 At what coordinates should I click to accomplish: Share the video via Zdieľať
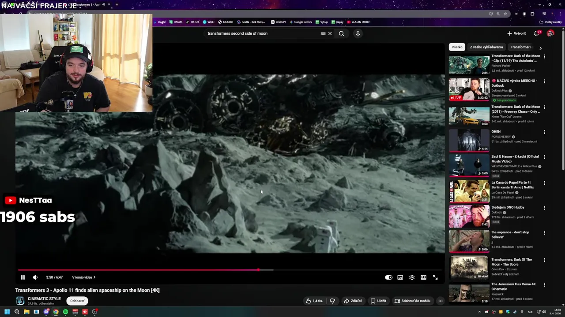(x=353, y=301)
